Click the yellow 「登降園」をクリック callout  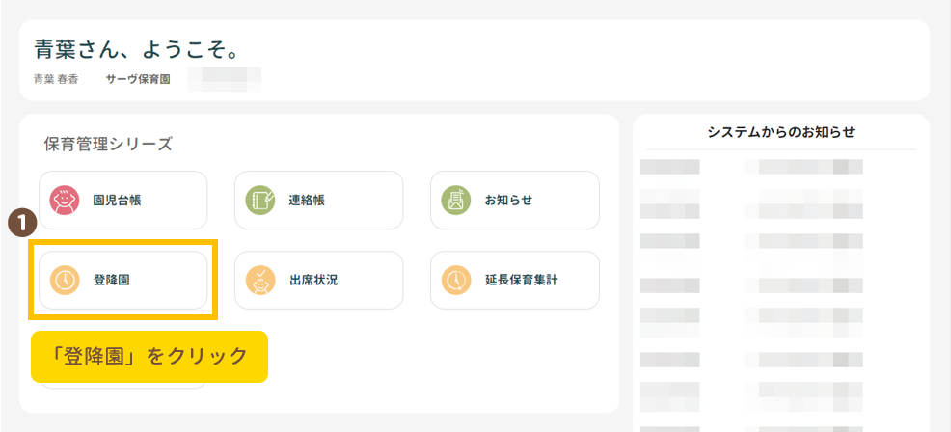(149, 357)
